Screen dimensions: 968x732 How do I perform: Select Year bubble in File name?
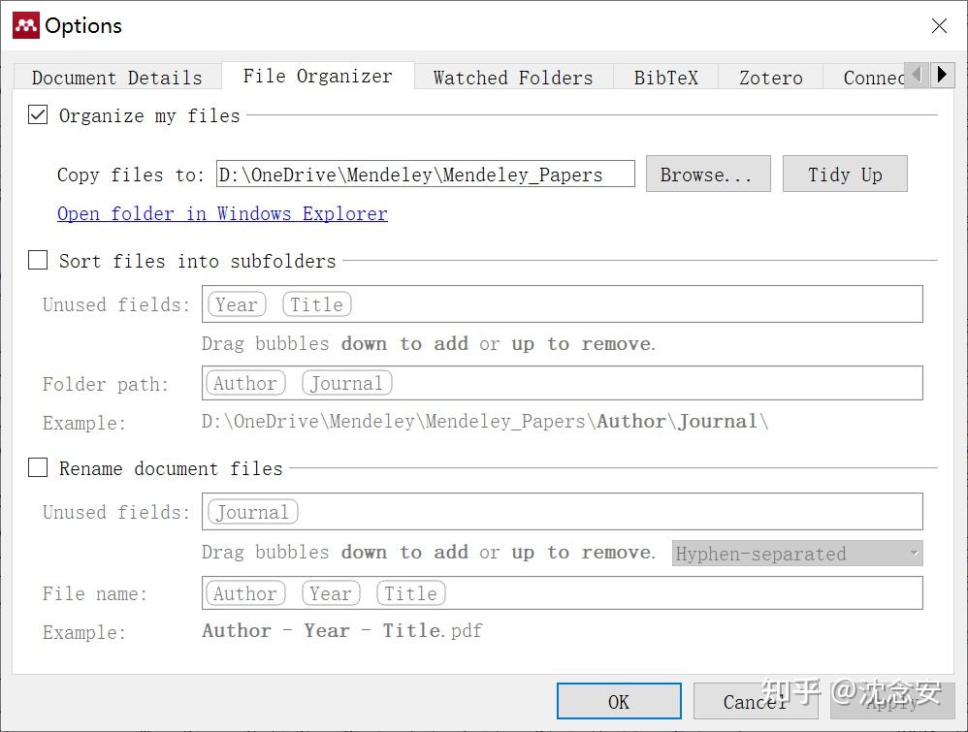pyautogui.click(x=331, y=593)
